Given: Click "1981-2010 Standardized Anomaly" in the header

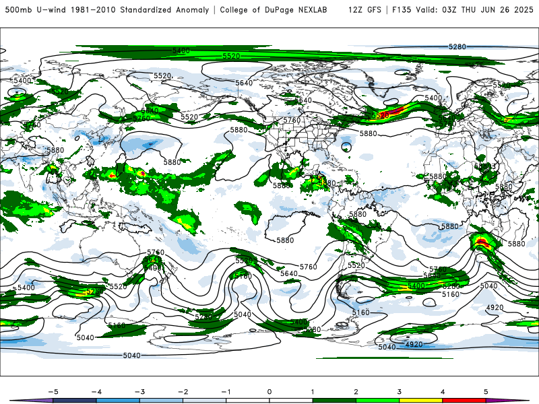Looking at the screenshot, I should click(x=140, y=10).
